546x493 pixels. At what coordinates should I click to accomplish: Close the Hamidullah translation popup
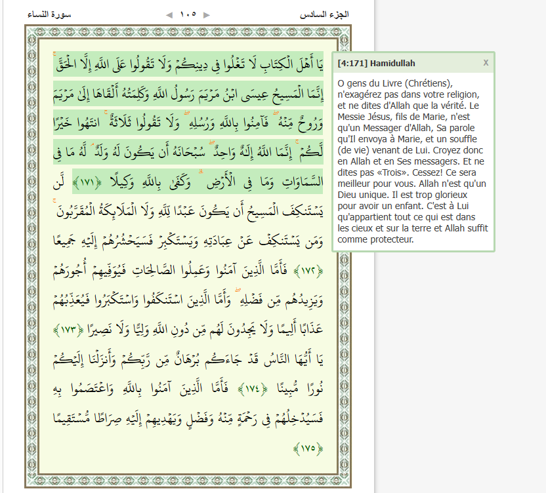tap(486, 63)
